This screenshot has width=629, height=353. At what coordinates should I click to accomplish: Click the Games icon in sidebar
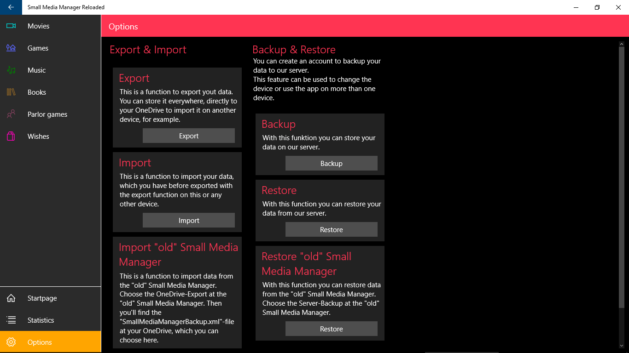point(11,48)
